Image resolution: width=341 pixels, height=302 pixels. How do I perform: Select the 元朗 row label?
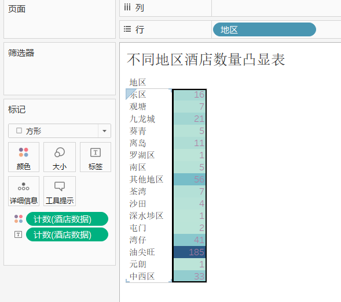point(138,264)
